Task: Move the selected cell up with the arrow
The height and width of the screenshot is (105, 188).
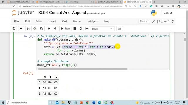Action: [49, 29]
